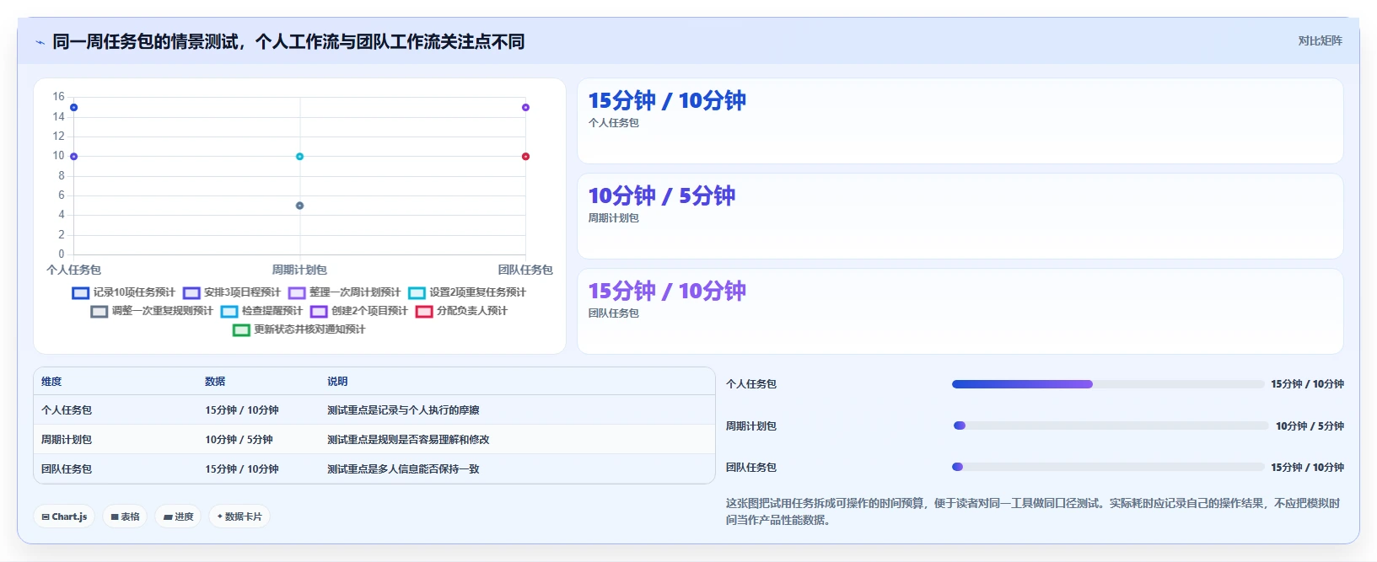Click the 10分钟 / 5分钟 value beside the progress bar
This screenshot has width=1377, height=562.
point(1310,426)
